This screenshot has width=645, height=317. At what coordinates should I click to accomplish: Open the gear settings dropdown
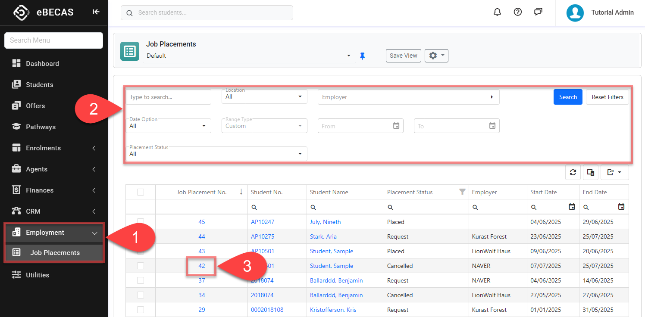point(436,56)
